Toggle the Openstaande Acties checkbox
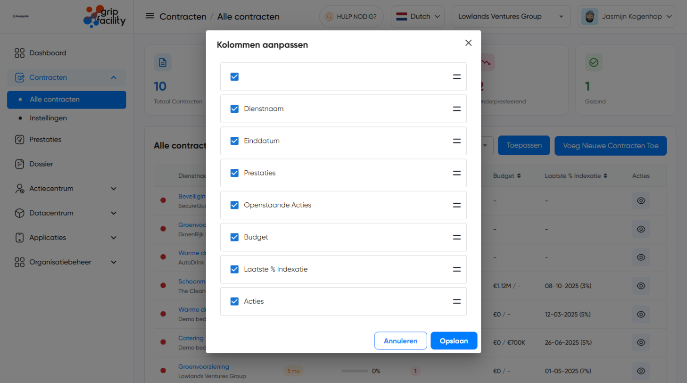The width and height of the screenshot is (687, 383). point(234,205)
